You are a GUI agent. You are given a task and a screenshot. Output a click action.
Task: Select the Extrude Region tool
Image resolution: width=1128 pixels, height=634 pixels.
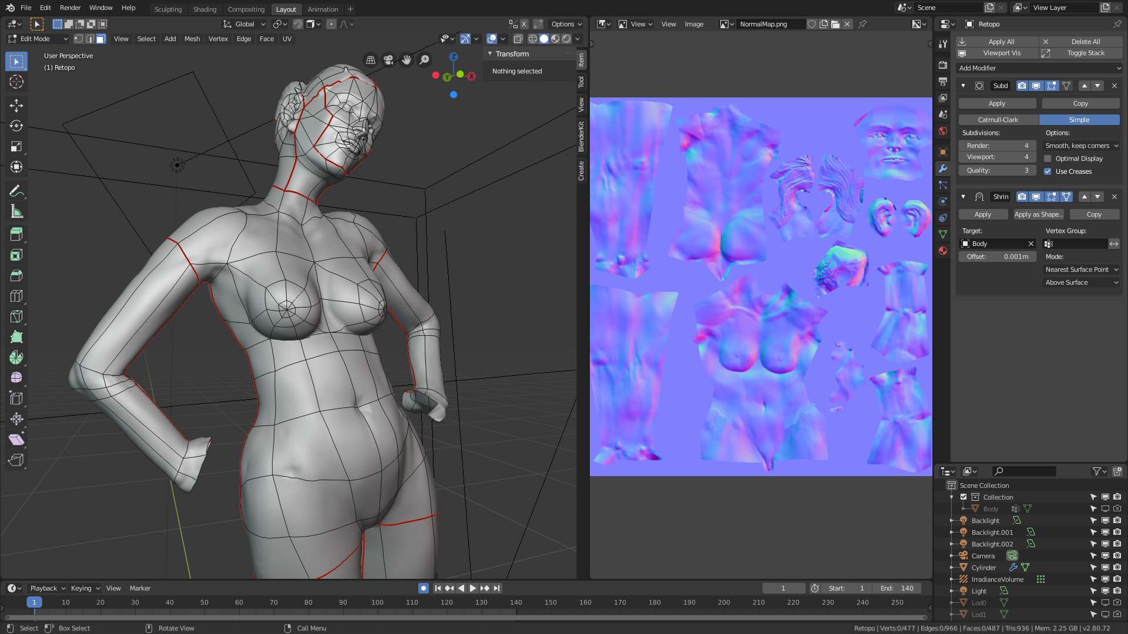[x=16, y=234]
